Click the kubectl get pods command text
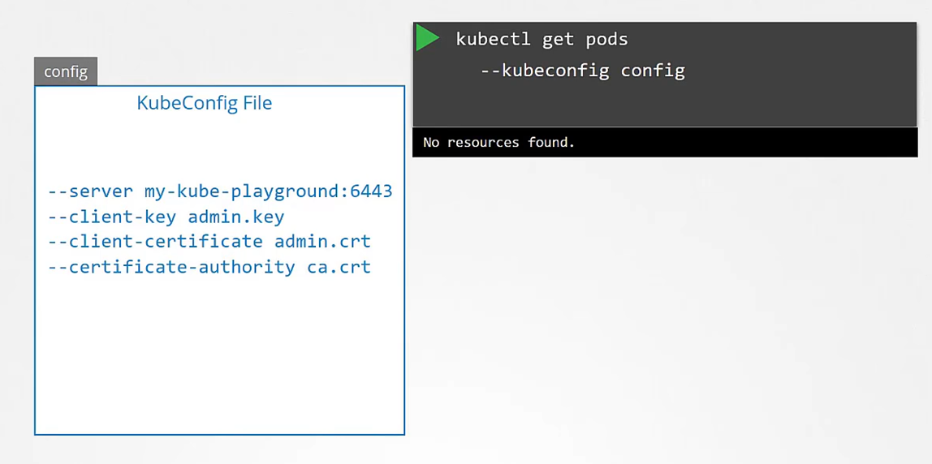 click(x=542, y=39)
